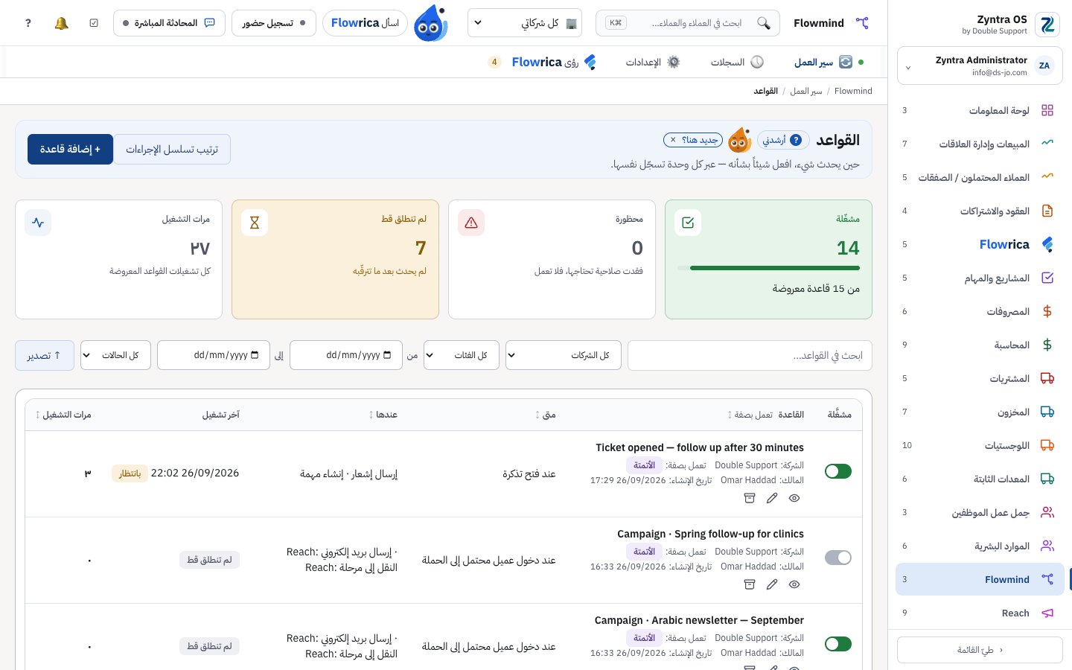Viewport: 1072px width, 670px height.
Task: Sort the table by مرات التشغيل column
Action: (x=63, y=415)
